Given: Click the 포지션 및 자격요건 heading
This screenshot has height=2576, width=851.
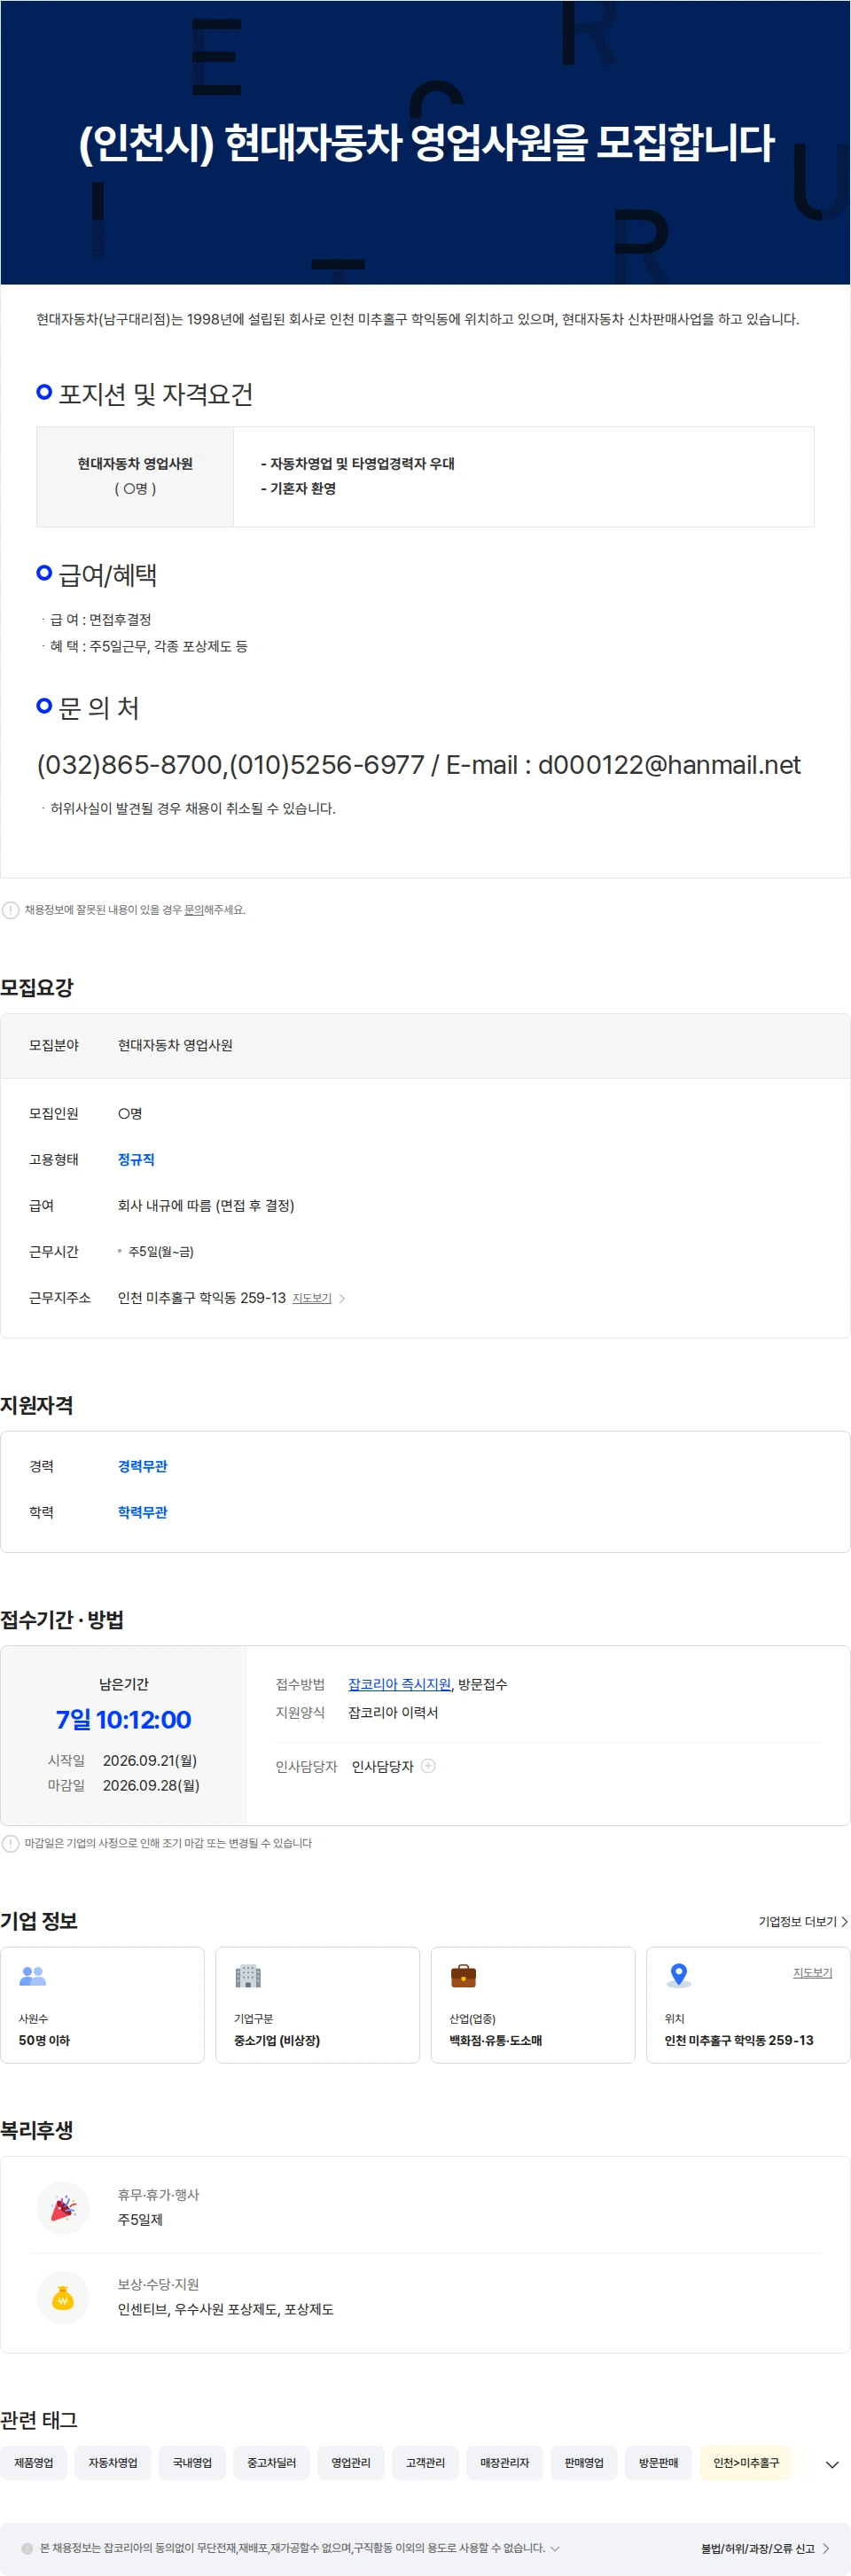Looking at the screenshot, I should (155, 394).
